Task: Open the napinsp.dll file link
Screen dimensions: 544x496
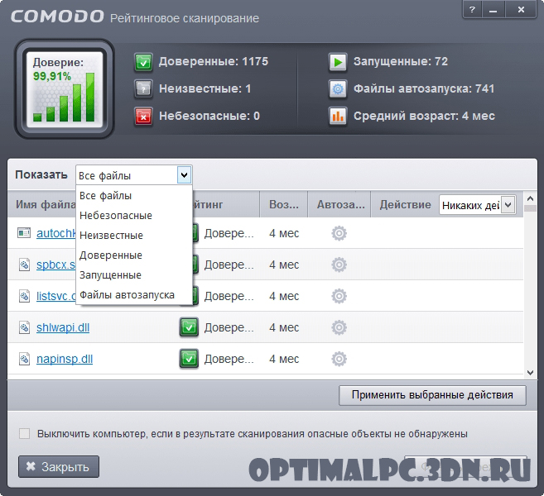Action: click(65, 359)
